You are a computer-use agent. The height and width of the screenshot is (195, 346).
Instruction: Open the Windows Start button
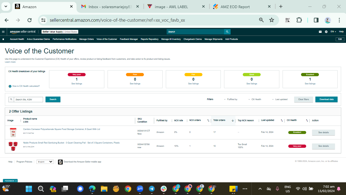pyautogui.click(x=29, y=189)
